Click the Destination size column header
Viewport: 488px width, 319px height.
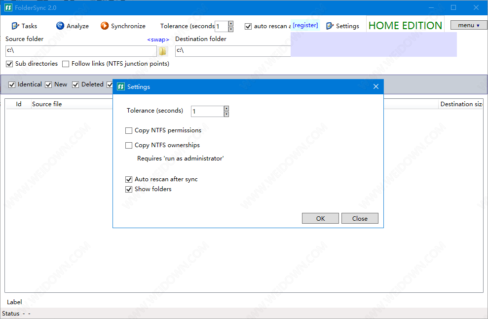[461, 104]
